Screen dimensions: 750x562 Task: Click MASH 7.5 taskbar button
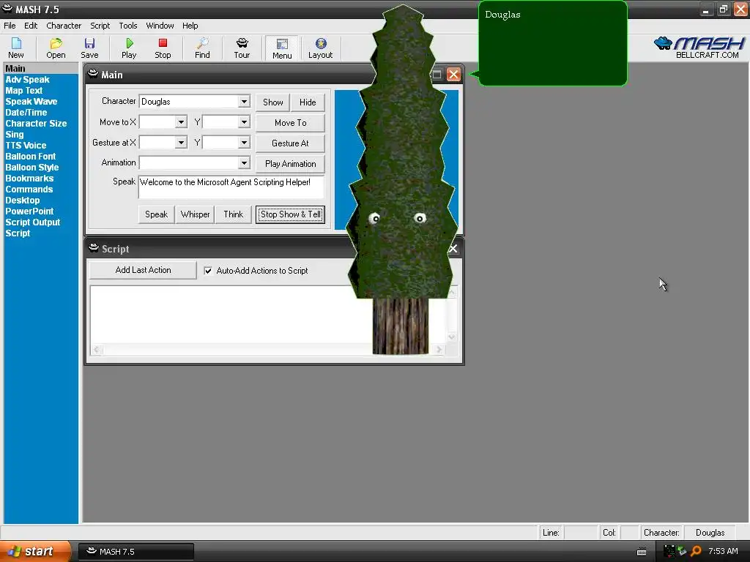click(136, 552)
